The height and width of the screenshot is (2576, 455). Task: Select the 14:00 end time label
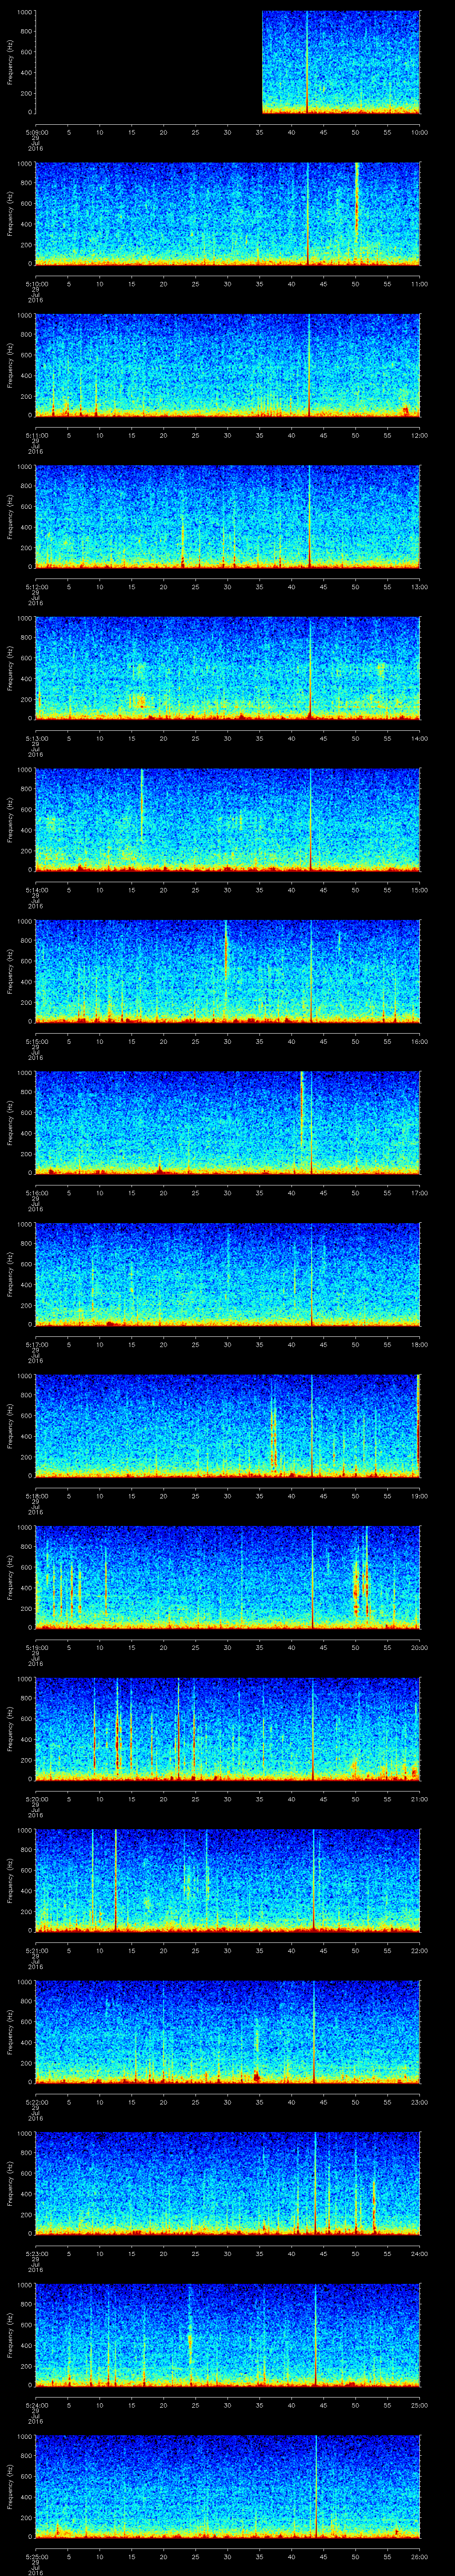pyautogui.click(x=419, y=738)
